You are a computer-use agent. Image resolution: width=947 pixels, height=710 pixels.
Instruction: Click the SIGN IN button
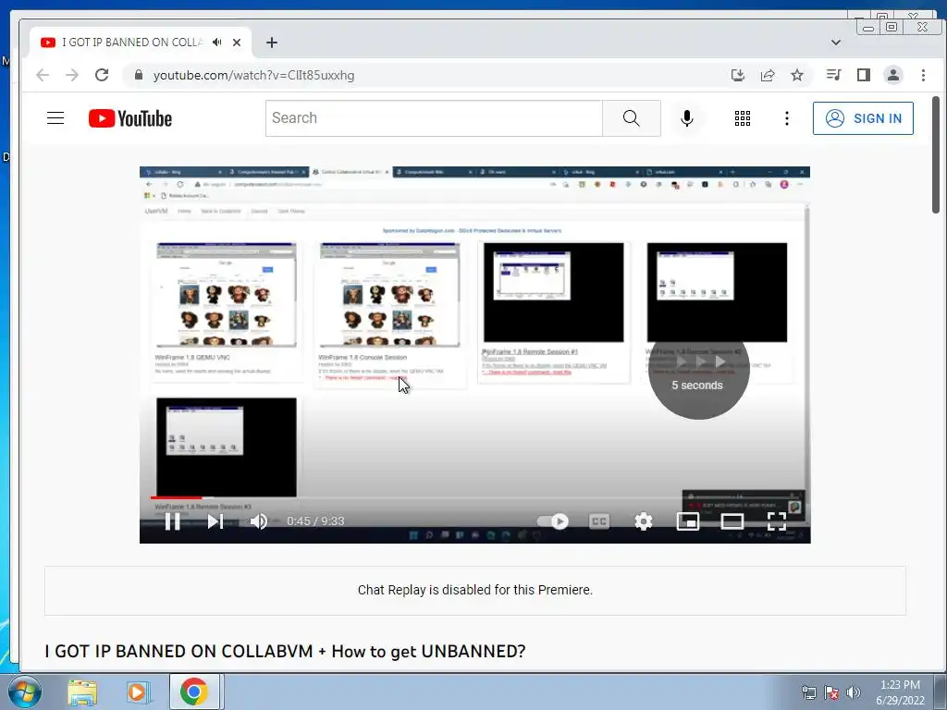click(x=863, y=118)
